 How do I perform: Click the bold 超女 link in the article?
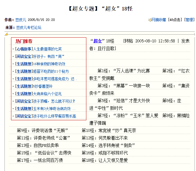98,41
